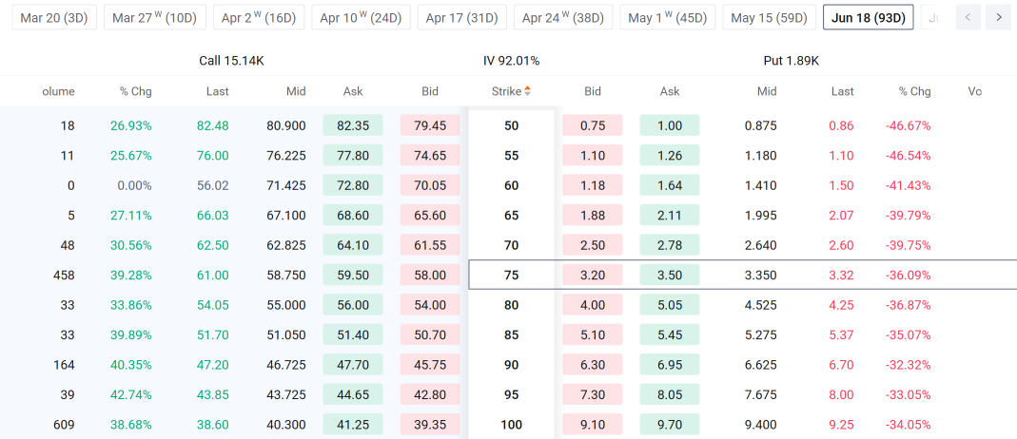Screen dimensions: 1017x439
Task: Click the call Bid 79.45 at strike 50
Action: 430,125
